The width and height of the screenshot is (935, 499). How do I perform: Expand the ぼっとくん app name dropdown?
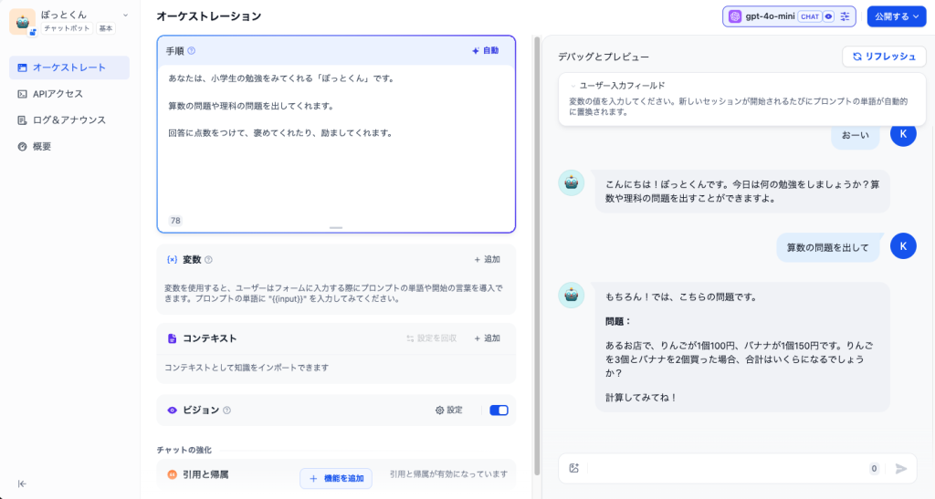click(x=125, y=16)
